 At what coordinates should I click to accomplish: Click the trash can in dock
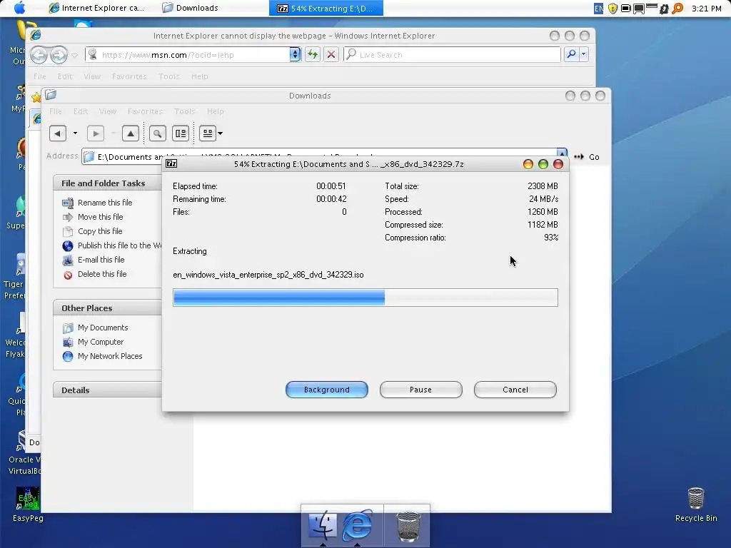coord(408,526)
